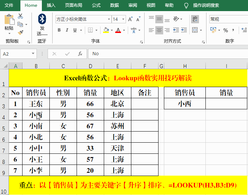Toggle wrap text in alignment group
Screen dimensions: 248x195
pos(195,19)
